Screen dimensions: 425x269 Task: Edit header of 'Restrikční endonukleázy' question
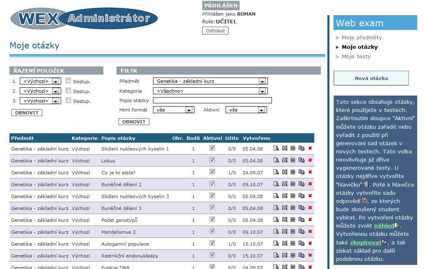285,255
